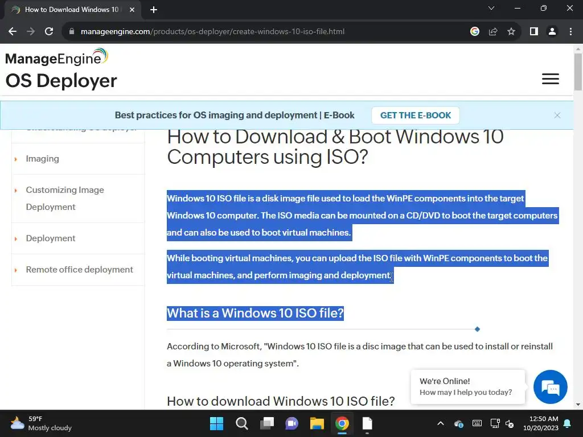The height and width of the screenshot is (437, 583).
Task: Bookmark this page with star icon
Action: click(x=511, y=32)
